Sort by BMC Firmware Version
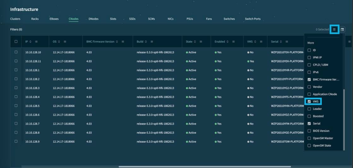 117,42
